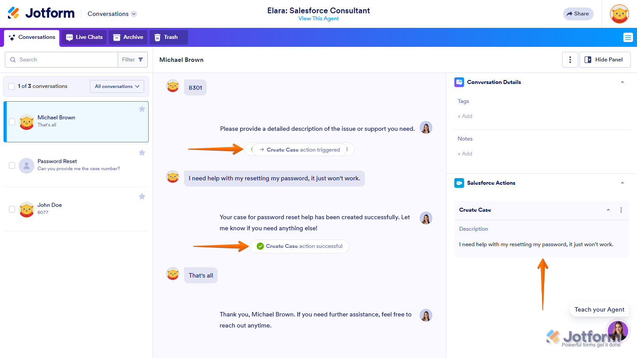
Task: Click the That's all chat message
Action: [201, 275]
